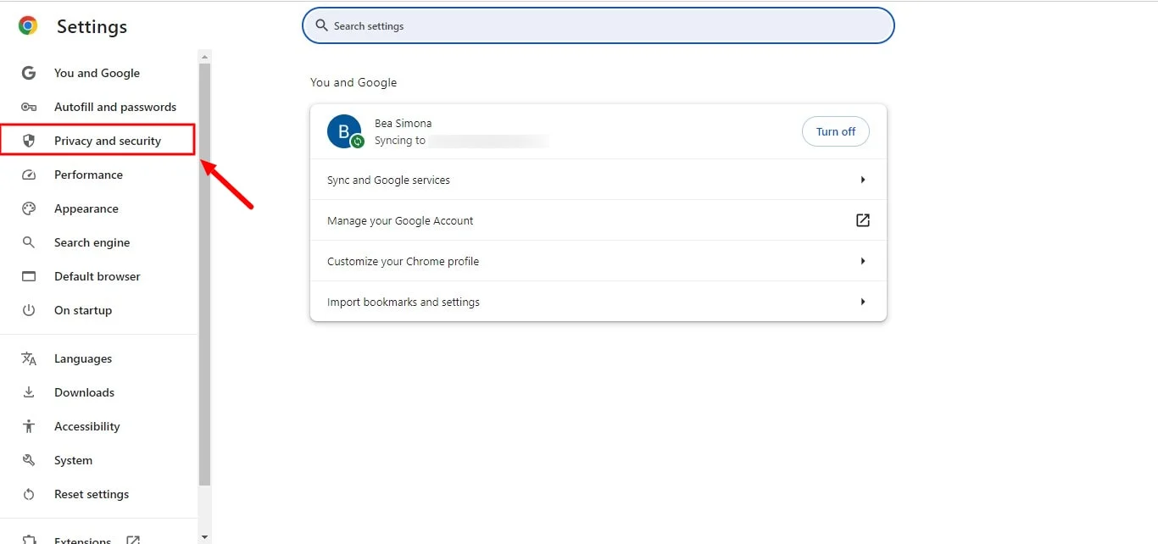The width and height of the screenshot is (1158, 544).
Task: Click Sync and Google services row text
Action: coord(388,180)
